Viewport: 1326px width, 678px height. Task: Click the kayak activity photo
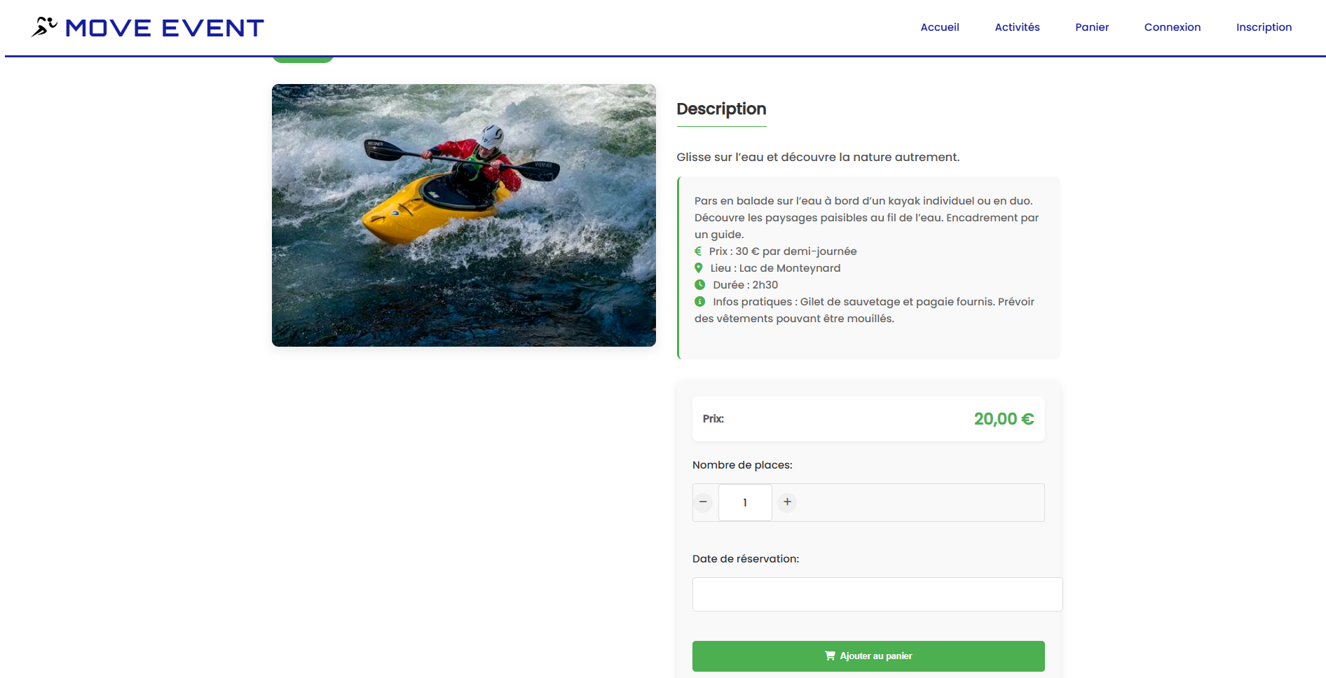pyautogui.click(x=463, y=215)
